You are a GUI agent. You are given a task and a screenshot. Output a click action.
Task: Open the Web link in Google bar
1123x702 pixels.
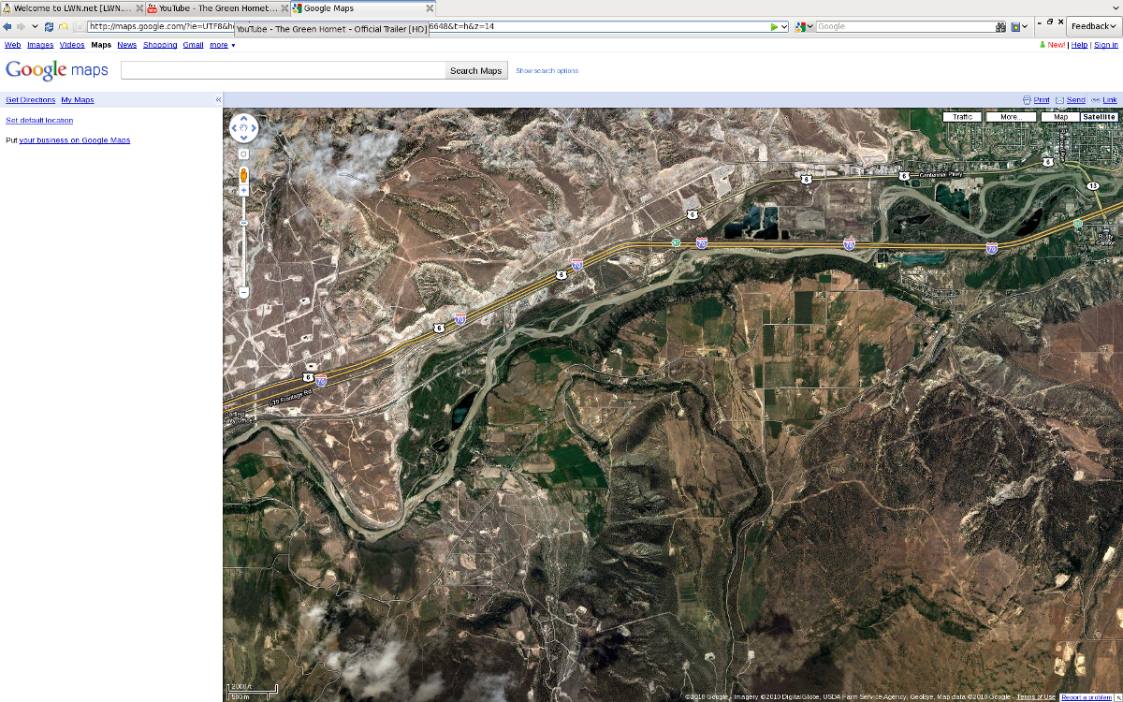point(12,45)
